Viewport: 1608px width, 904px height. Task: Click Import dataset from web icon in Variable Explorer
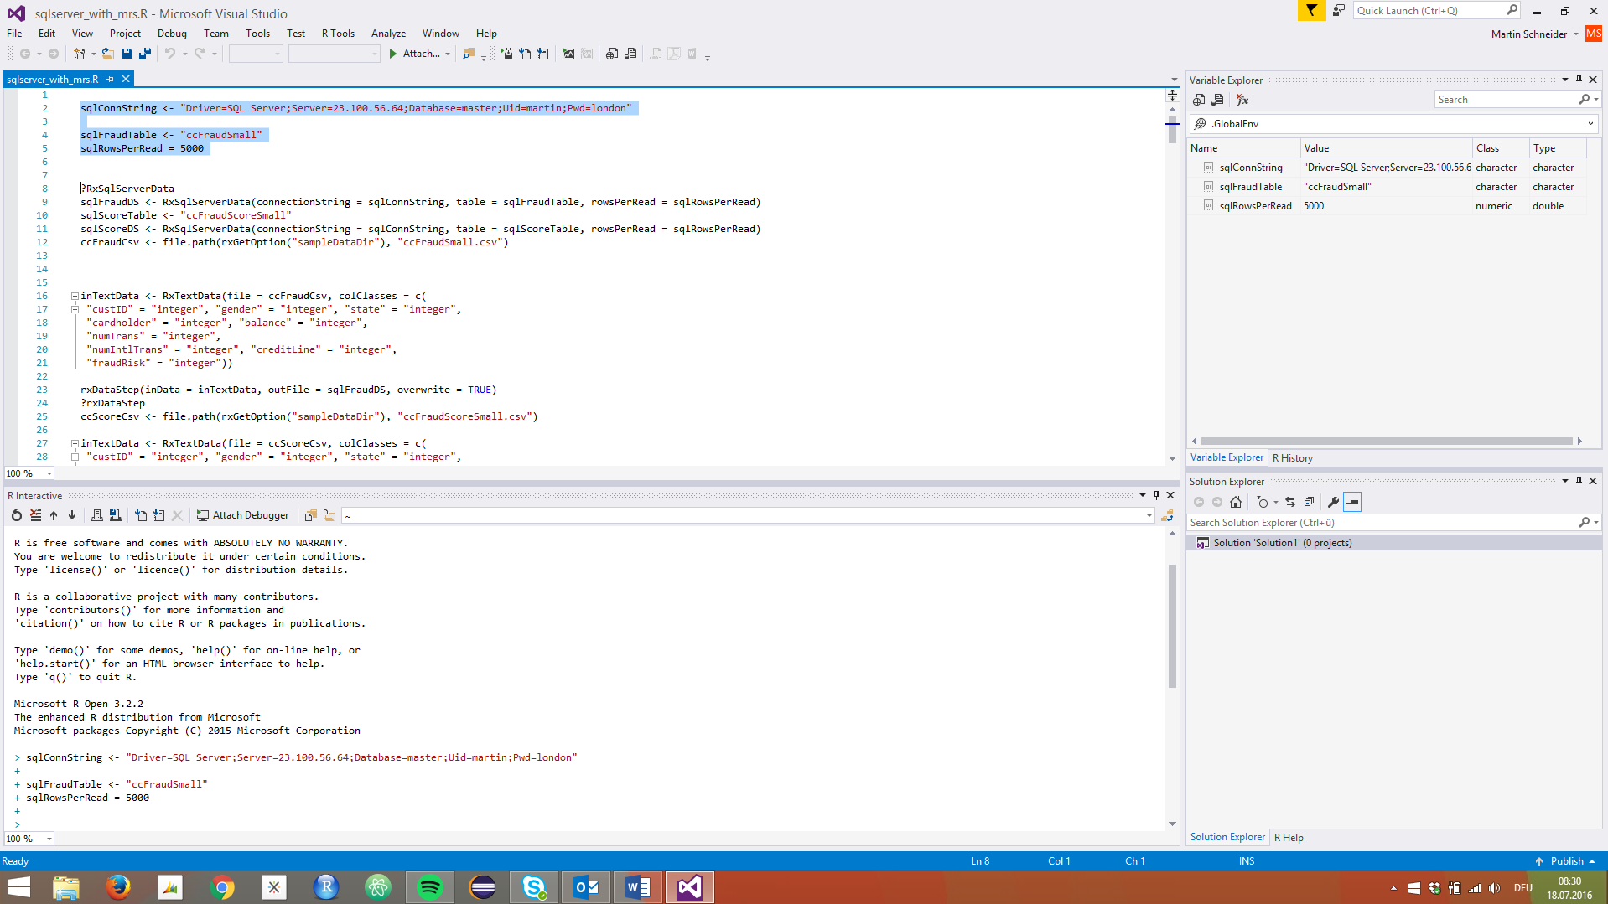click(x=1199, y=100)
